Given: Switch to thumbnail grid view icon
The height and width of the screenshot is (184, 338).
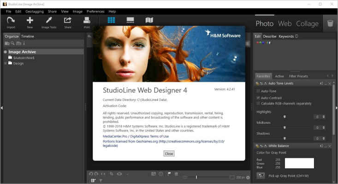Looking at the screenshot, I should (111, 20).
